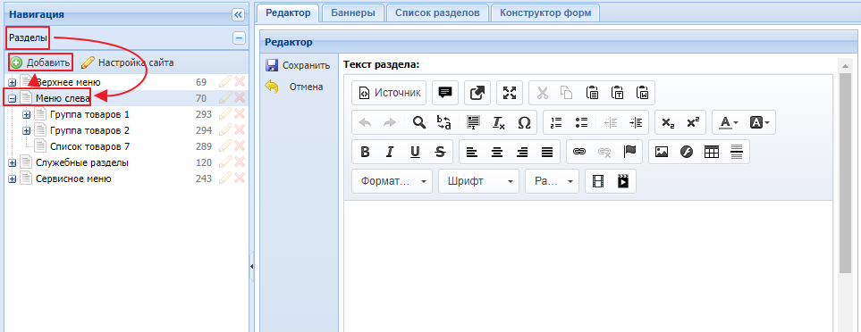Click Добавить to add a section
This screenshot has height=332, width=861.
pos(41,62)
